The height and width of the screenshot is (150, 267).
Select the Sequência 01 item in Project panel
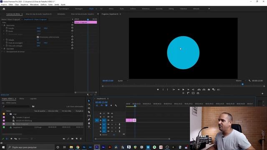18,127
